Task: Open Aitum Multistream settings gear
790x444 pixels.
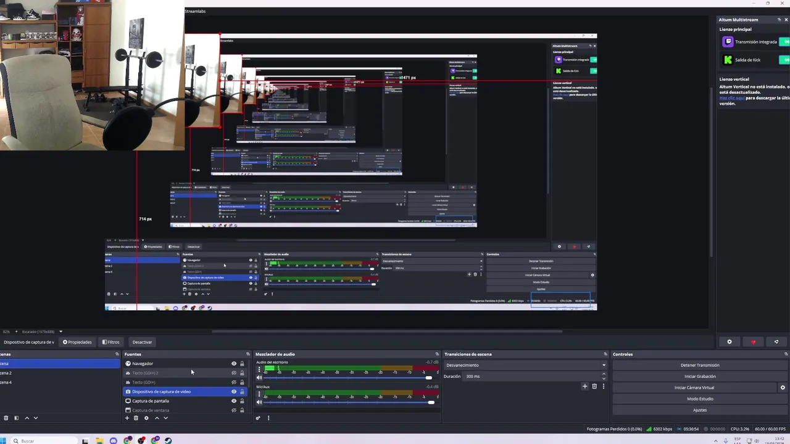Action: pyautogui.click(x=730, y=342)
